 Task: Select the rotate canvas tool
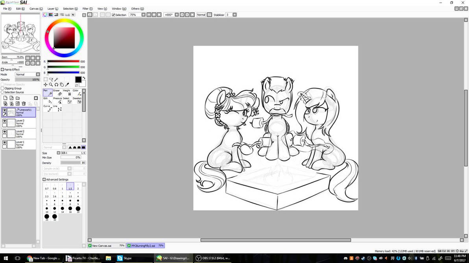click(56, 85)
